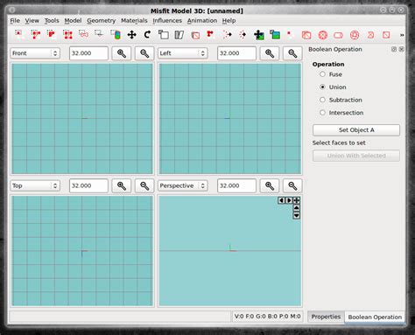Pick the Select Faces tool in toolbar
The width and height of the screenshot is (415, 335).
[x=36, y=34]
